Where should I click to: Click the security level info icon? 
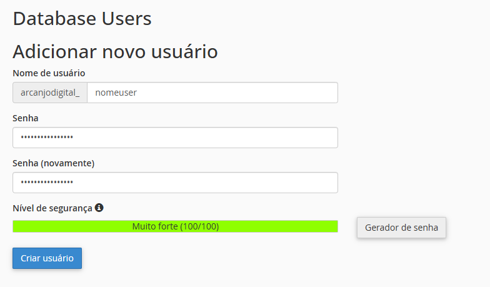(99, 208)
